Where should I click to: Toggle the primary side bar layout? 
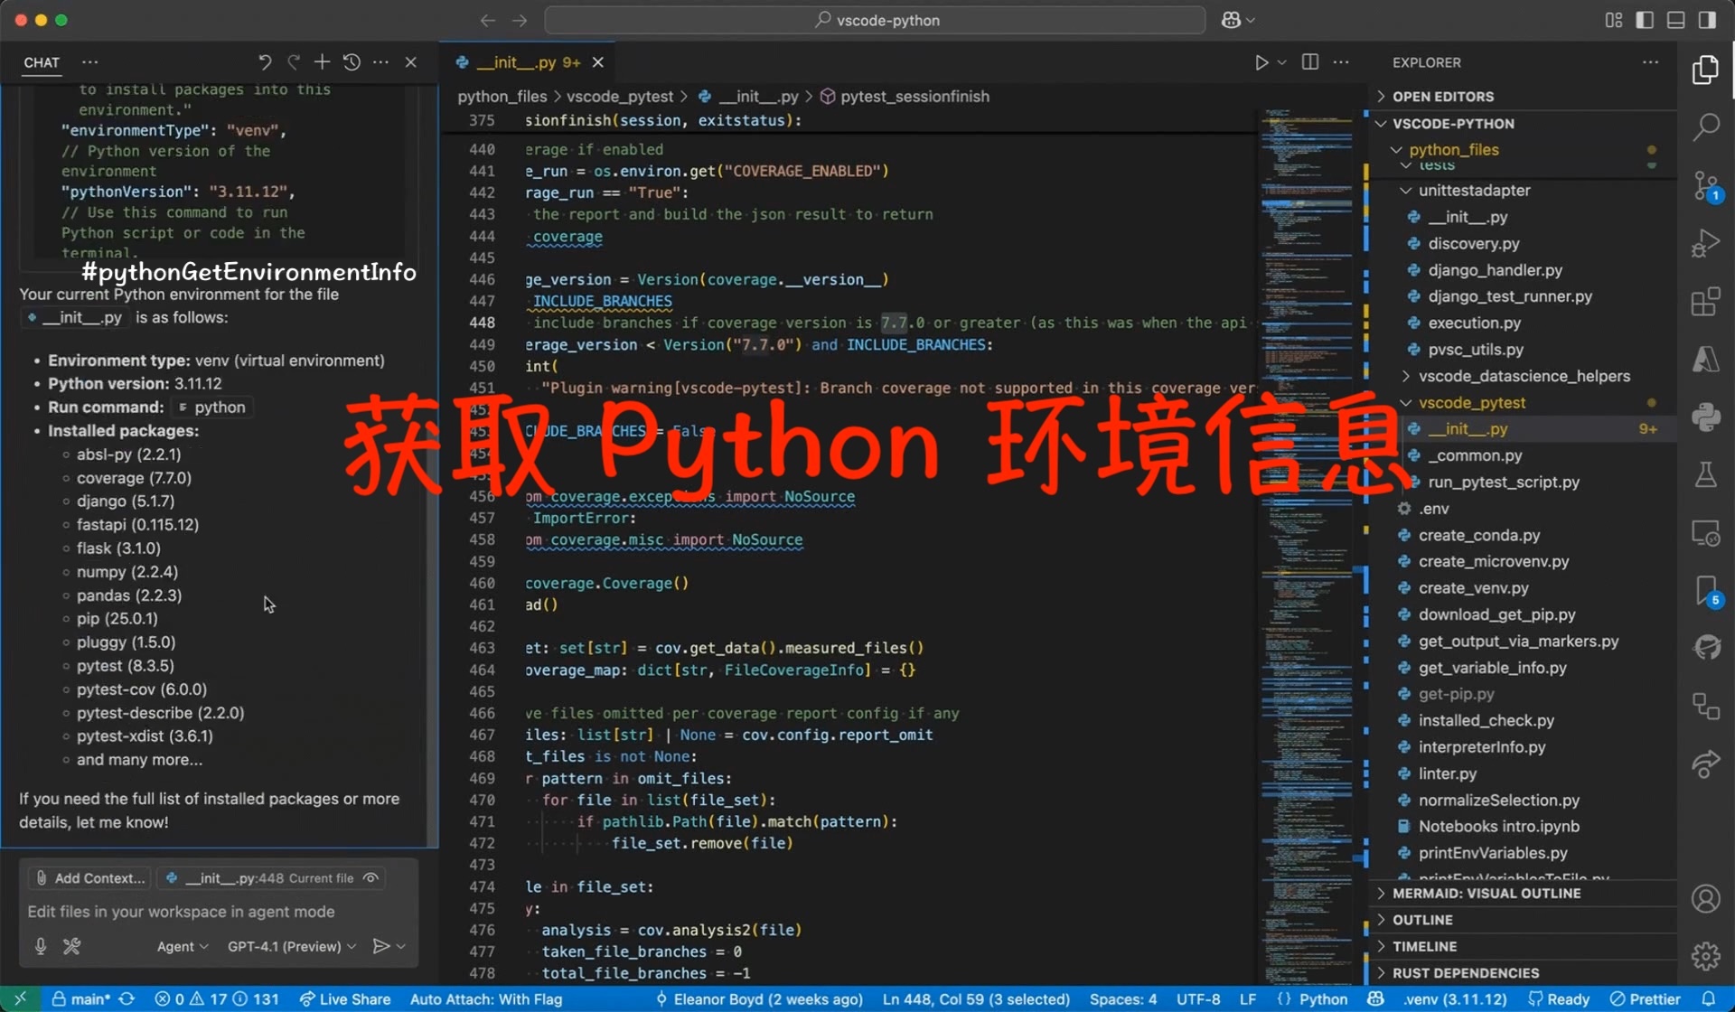pos(1645,20)
